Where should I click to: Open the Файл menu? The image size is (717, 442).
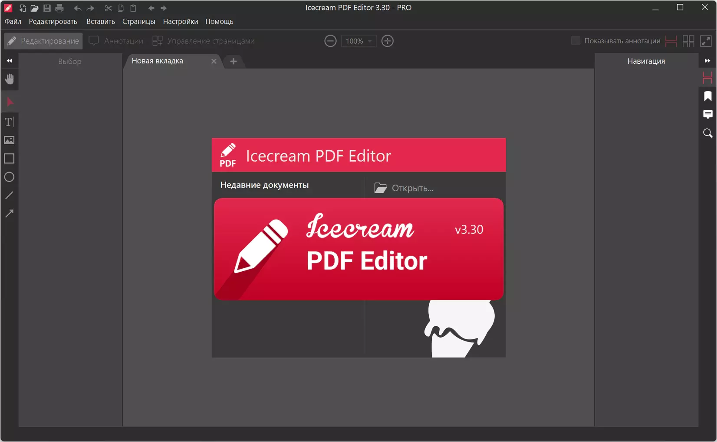[x=13, y=21]
